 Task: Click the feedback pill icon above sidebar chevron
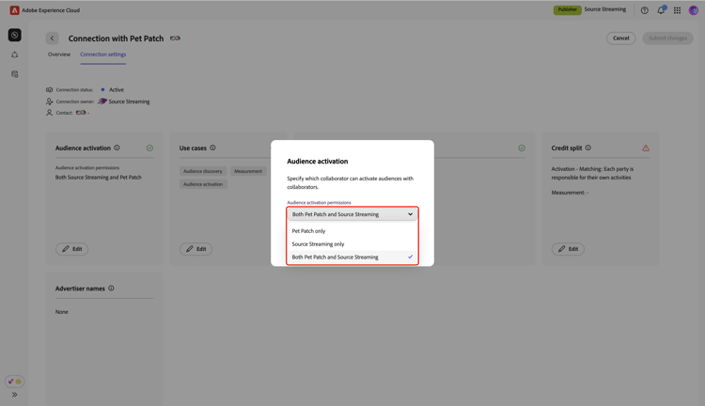pos(14,382)
